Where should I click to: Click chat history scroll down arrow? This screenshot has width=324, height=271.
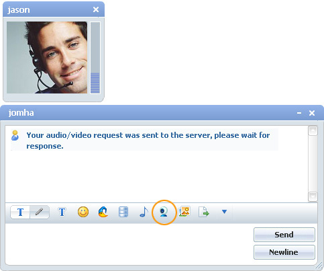click(x=313, y=197)
